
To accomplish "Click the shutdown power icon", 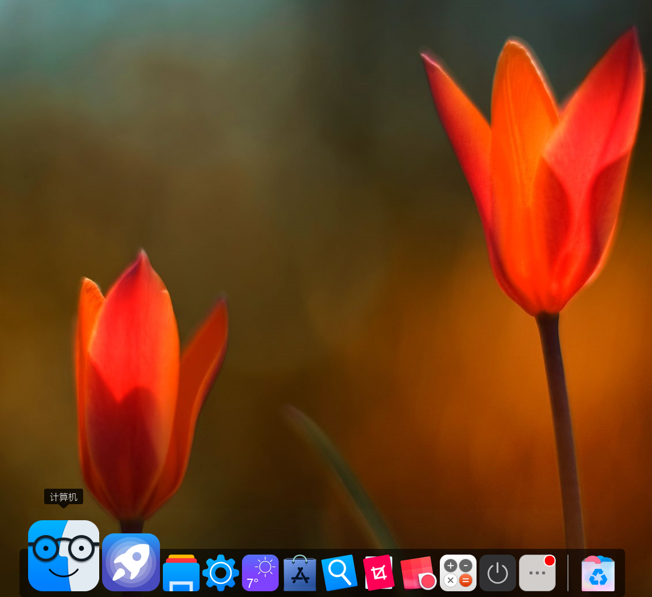I will [497, 573].
